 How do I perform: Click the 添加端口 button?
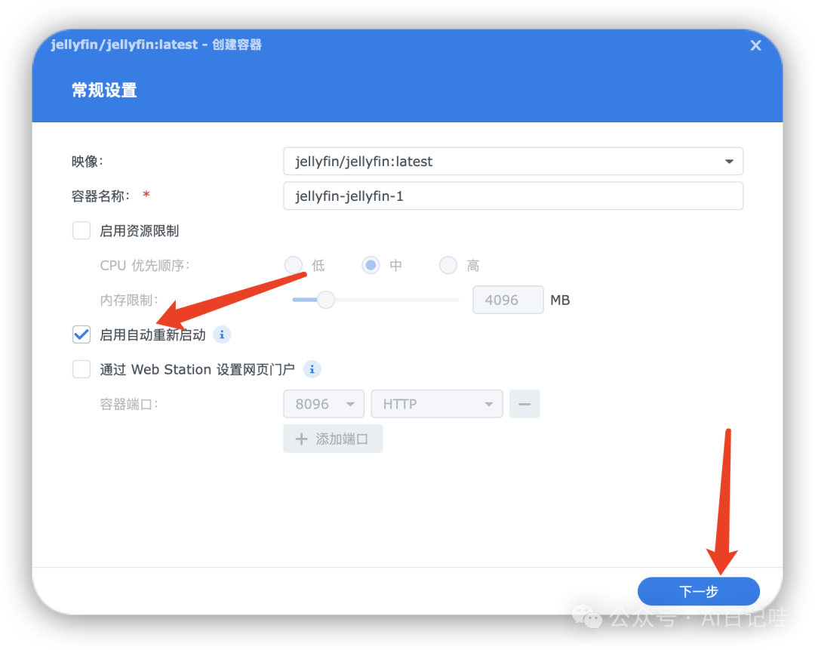[333, 439]
